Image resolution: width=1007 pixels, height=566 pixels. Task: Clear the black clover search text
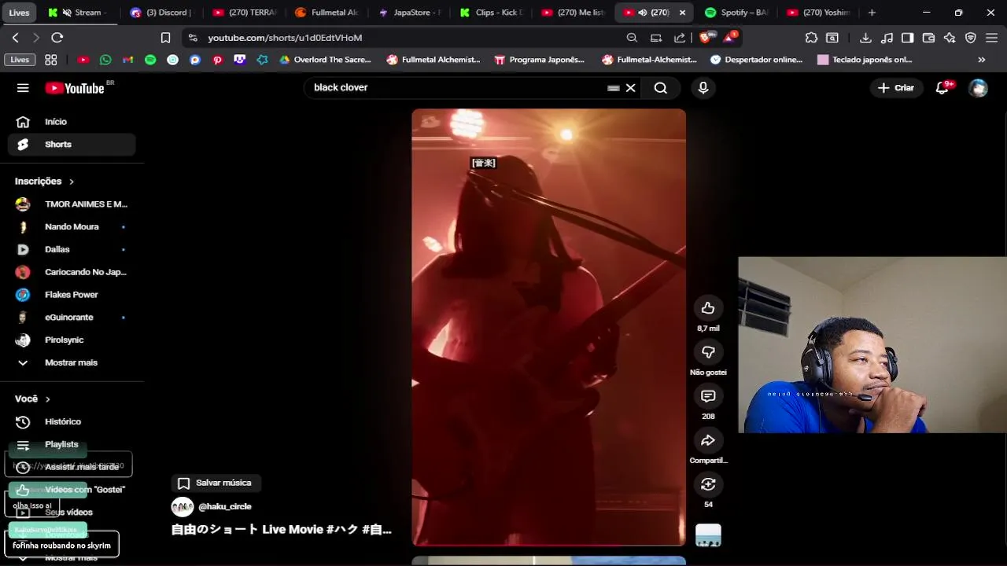tap(630, 88)
